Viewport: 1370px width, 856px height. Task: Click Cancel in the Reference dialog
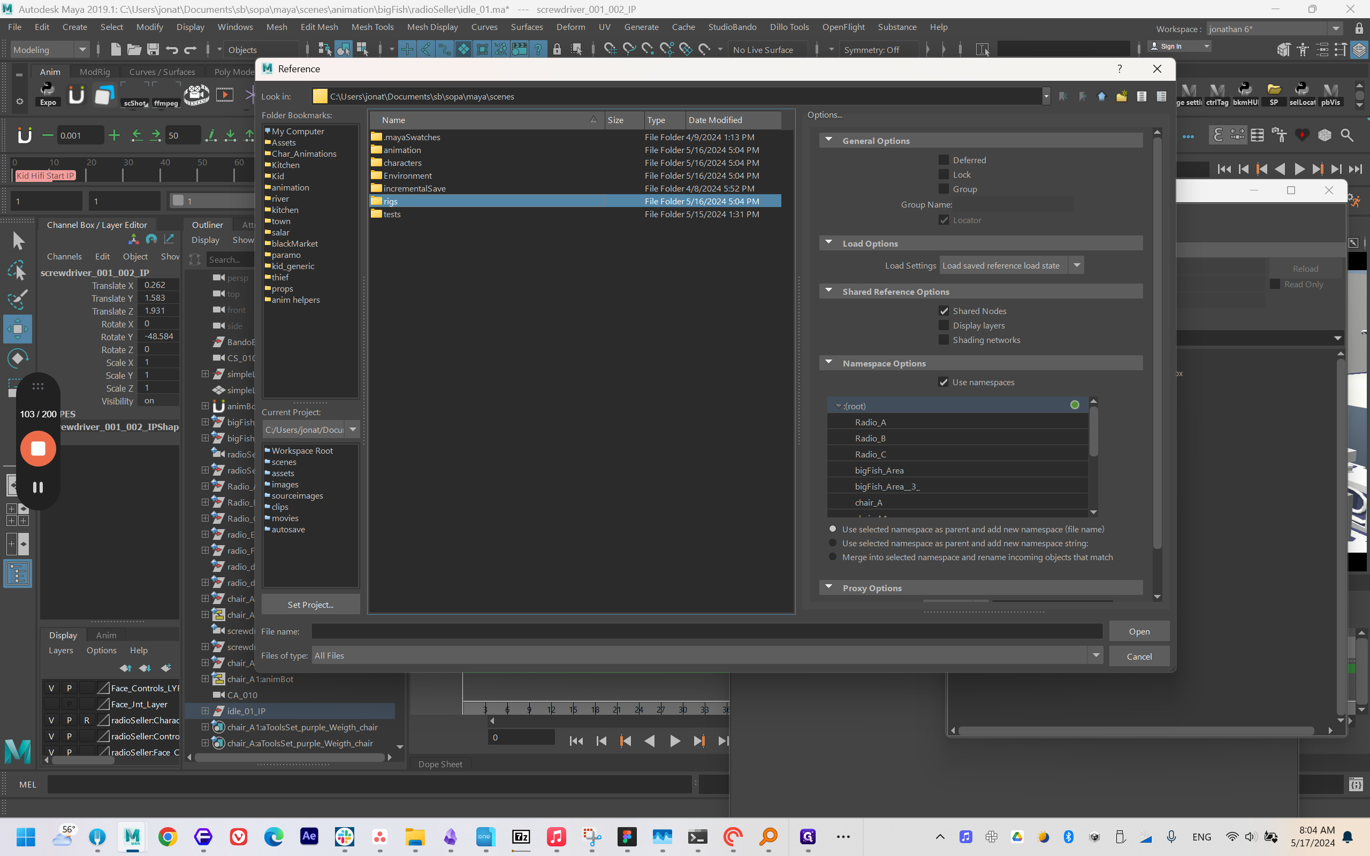coord(1139,657)
